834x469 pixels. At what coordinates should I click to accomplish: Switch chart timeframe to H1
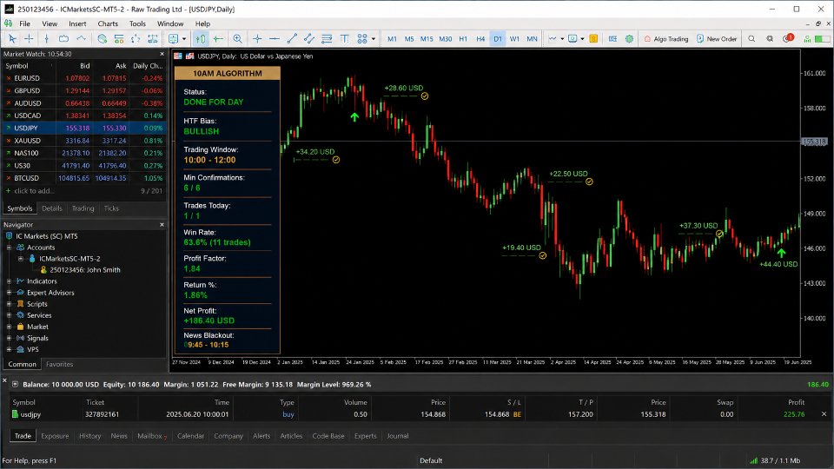point(463,39)
